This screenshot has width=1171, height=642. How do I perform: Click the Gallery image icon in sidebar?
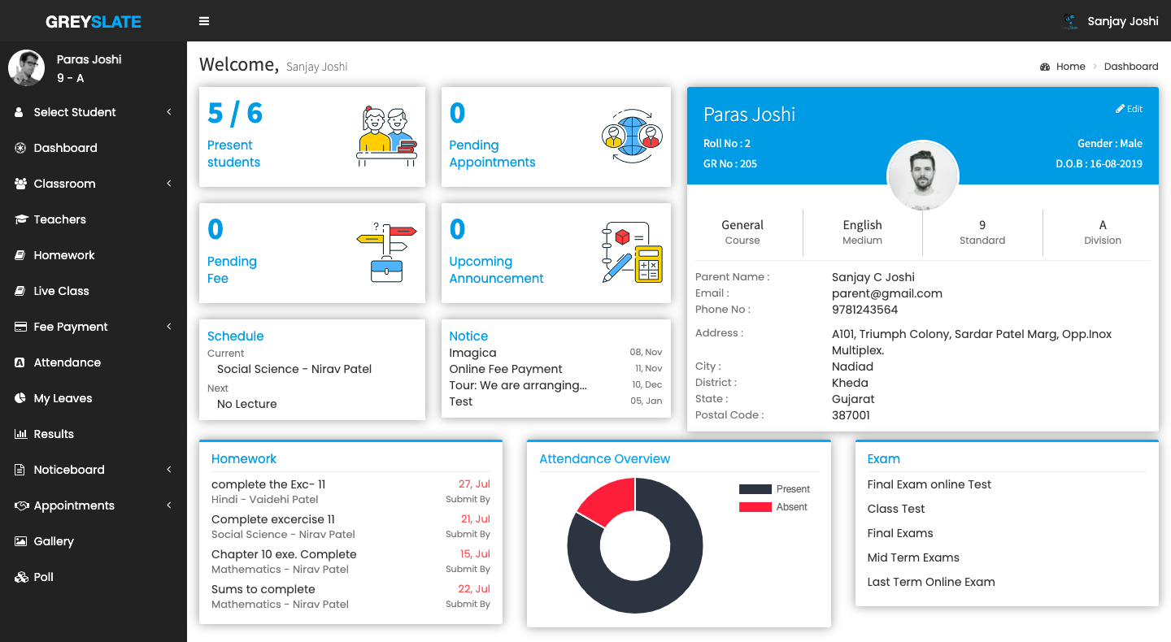21,541
